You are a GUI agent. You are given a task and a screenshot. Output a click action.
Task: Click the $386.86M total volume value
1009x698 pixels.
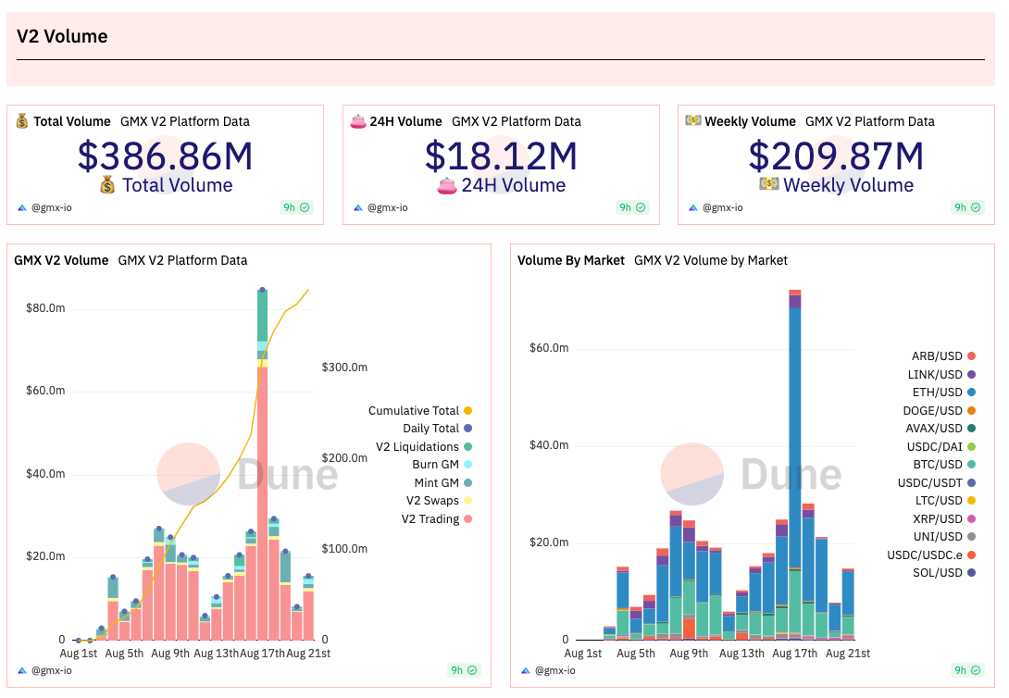166,156
